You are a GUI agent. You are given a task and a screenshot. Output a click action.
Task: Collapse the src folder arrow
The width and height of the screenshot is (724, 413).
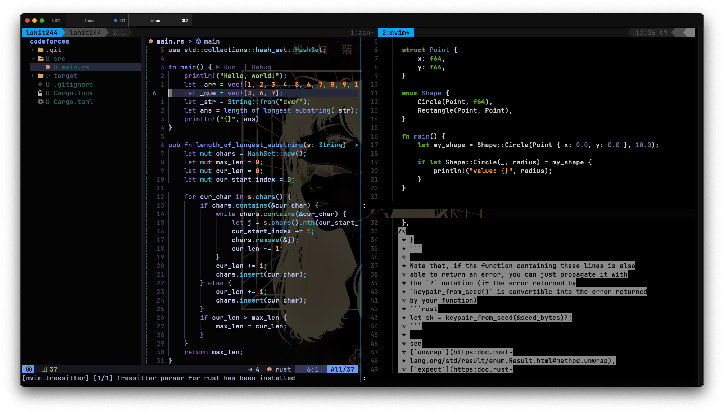33,59
